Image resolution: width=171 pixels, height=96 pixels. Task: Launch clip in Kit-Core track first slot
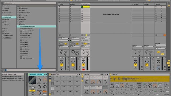click(82, 7)
